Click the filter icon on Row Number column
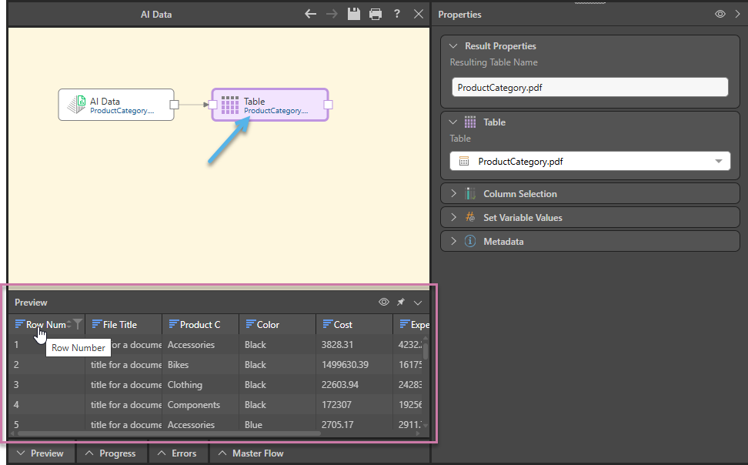The width and height of the screenshot is (748, 465). pyautogui.click(x=77, y=325)
